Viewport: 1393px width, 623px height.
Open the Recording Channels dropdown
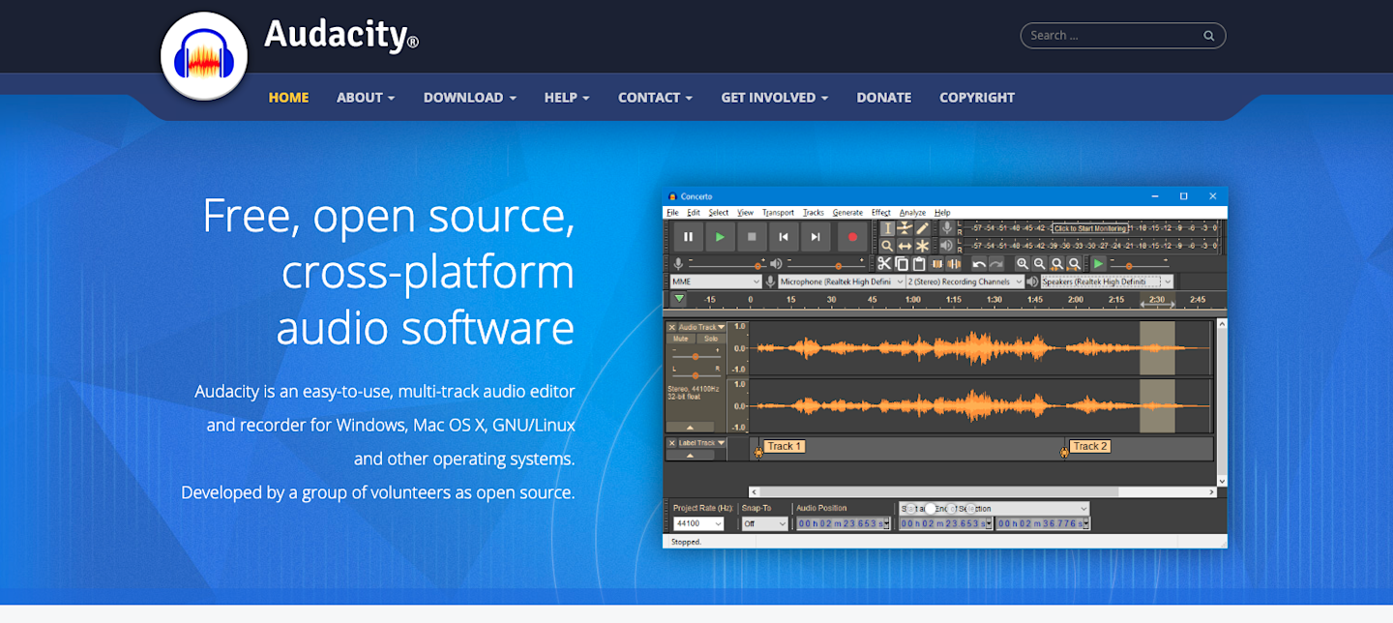964,282
